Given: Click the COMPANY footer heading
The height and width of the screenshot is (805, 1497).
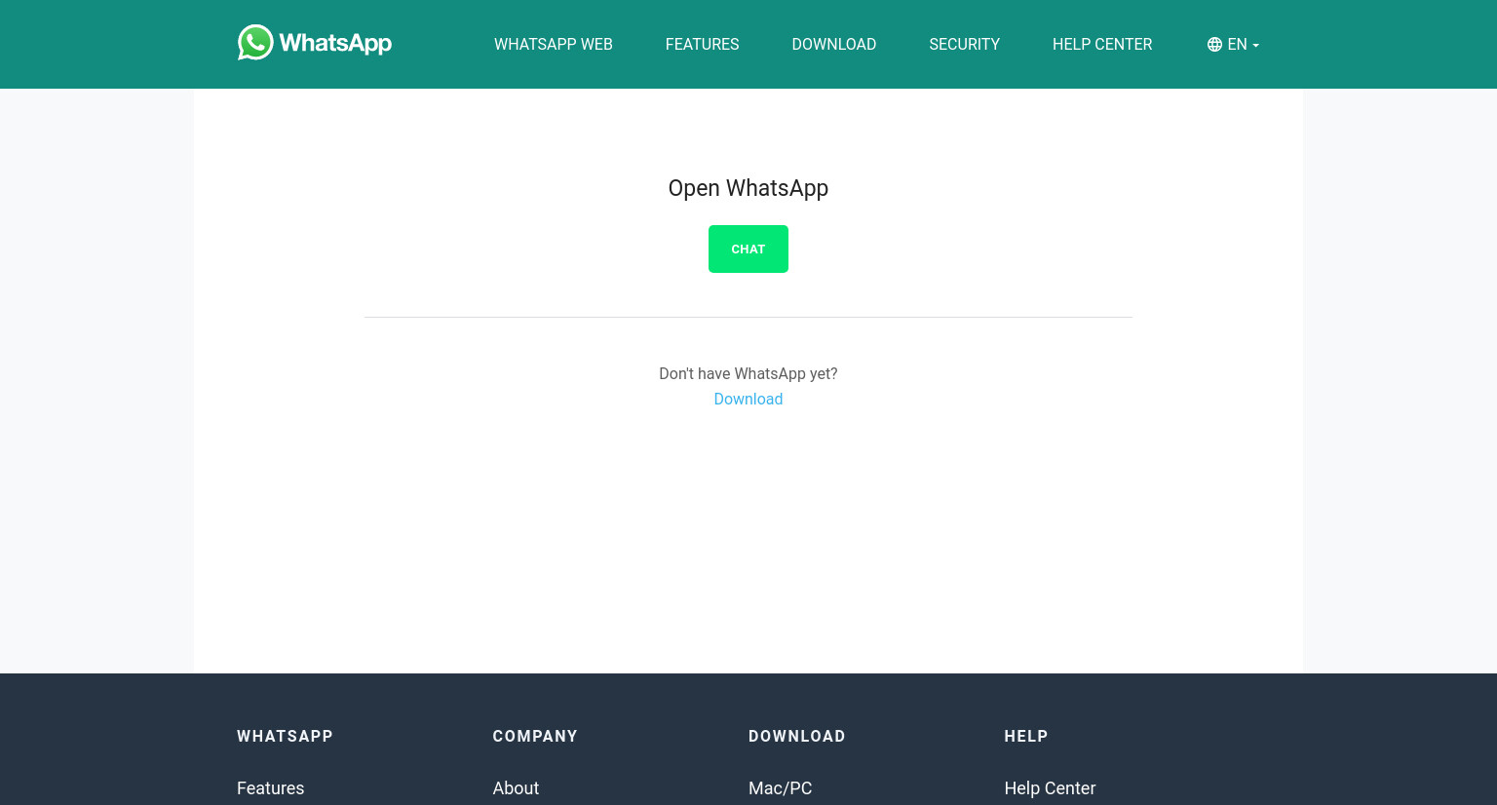Looking at the screenshot, I should pos(535,737).
